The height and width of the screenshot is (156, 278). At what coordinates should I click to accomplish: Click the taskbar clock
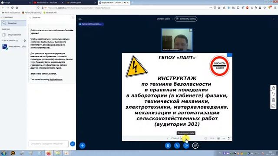270,153
